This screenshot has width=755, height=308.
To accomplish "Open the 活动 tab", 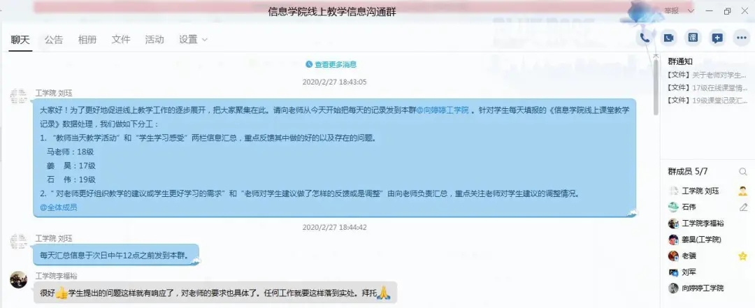I will click(x=154, y=40).
